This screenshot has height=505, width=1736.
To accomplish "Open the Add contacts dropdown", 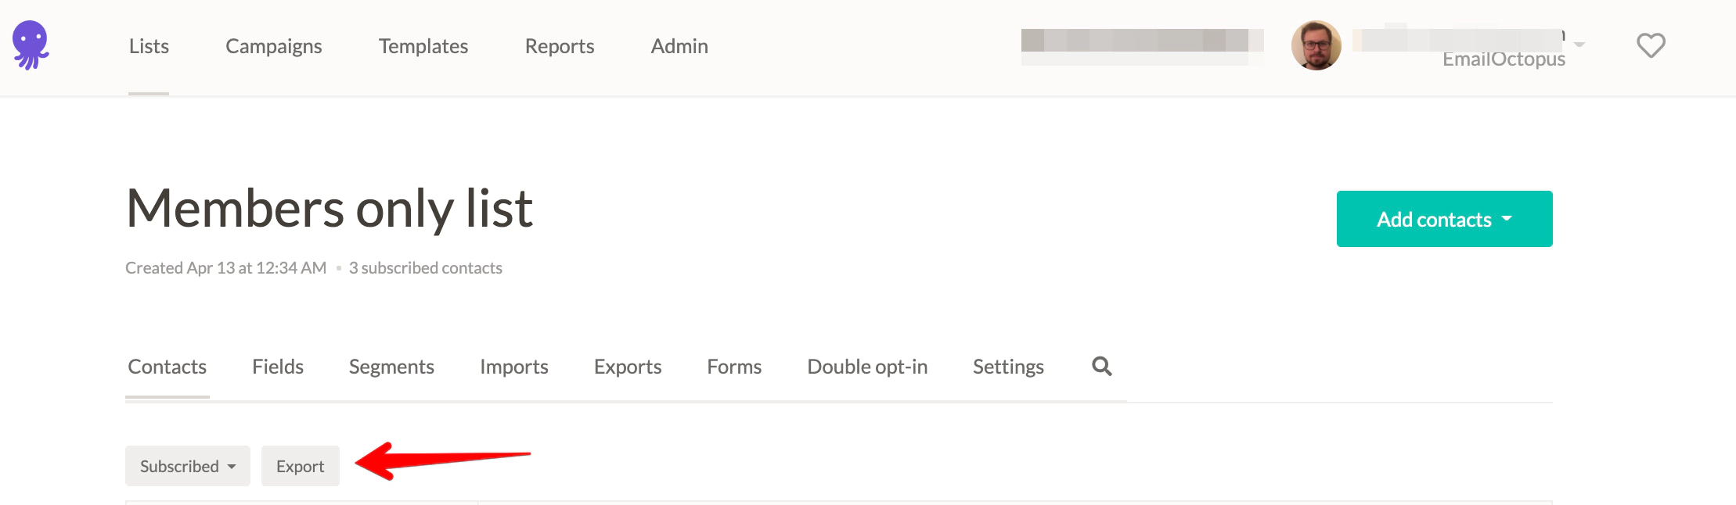I will coord(1444,219).
